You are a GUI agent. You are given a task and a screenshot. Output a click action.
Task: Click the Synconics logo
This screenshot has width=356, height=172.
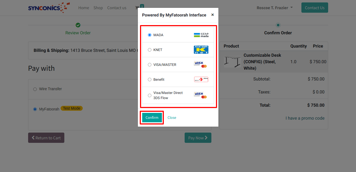point(49,8)
